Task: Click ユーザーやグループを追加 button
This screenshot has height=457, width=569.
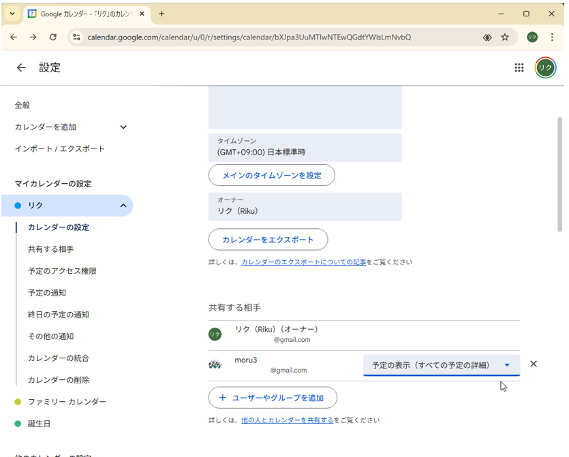Action: (273, 398)
